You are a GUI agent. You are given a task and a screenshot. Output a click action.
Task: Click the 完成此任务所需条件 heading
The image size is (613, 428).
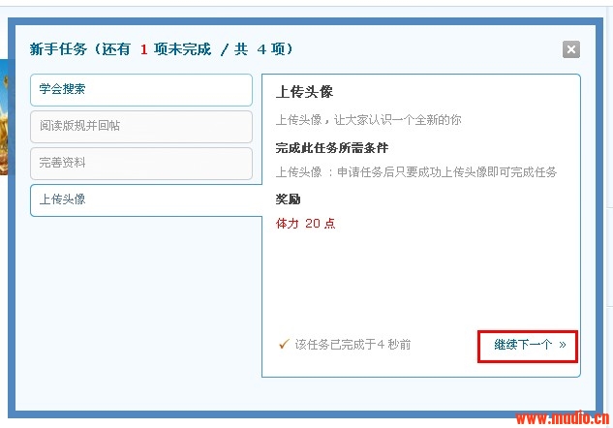coord(332,148)
